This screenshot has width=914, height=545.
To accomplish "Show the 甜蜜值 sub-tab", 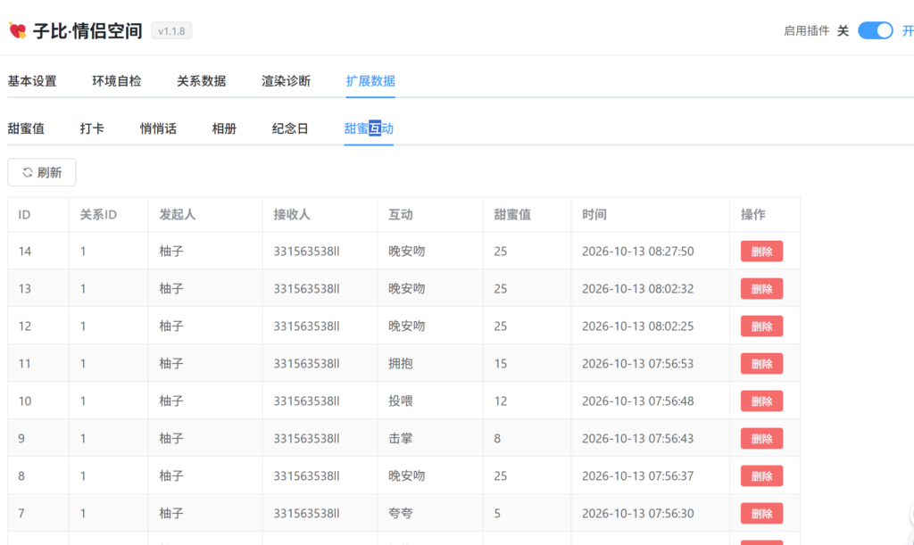I will tap(26, 128).
